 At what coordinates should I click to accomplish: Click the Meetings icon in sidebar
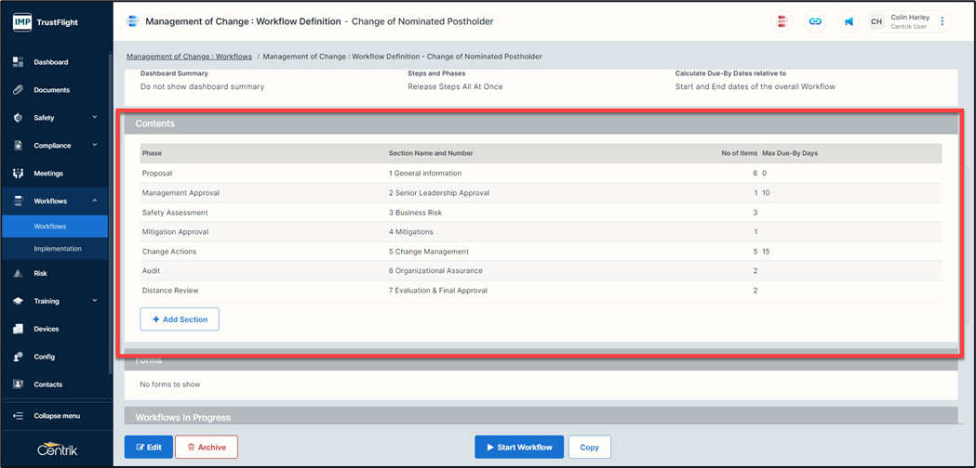pos(18,173)
